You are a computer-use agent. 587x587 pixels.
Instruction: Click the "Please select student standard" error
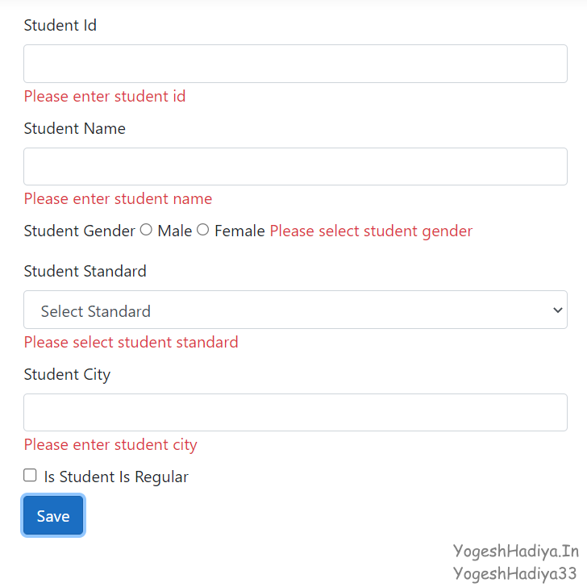tap(131, 343)
